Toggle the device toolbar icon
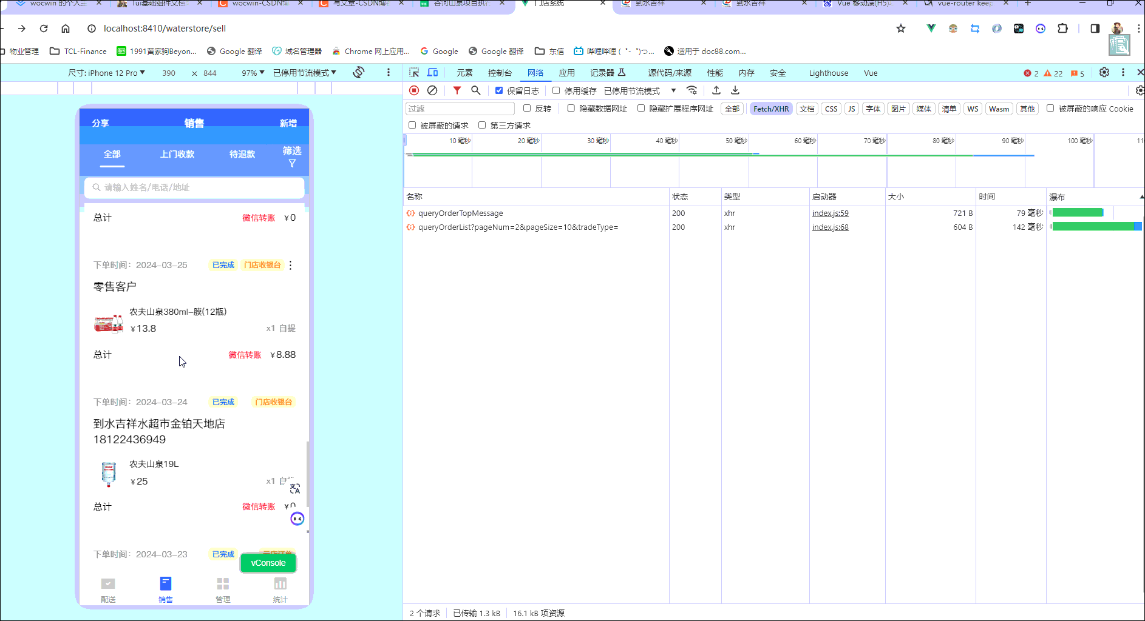This screenshot has height=621, width=1145. [432, 73]
